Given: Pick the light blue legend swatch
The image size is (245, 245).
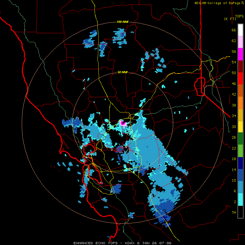Looking at the screenshot, I should tap(240, 187).
